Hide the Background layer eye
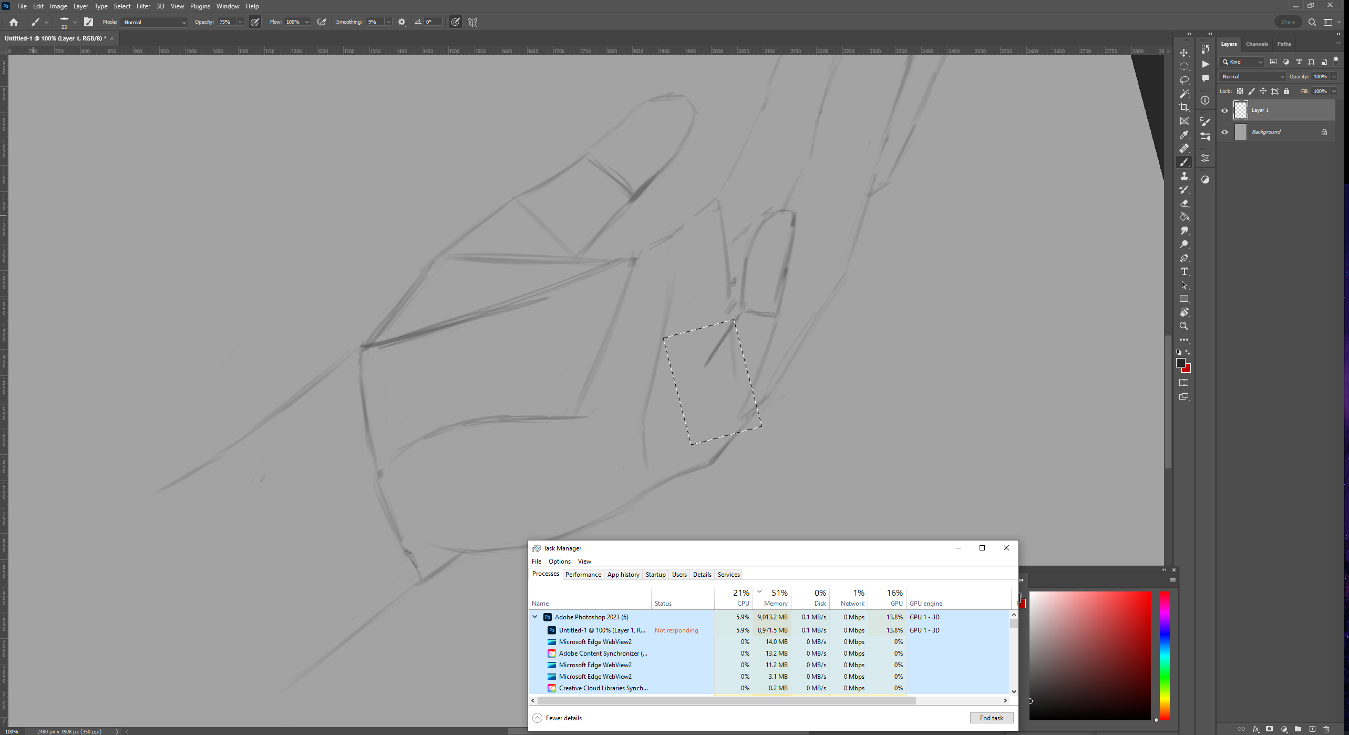Image resolution: width=1349 pixels, height=735 pixels. (x=1224, y=132)
